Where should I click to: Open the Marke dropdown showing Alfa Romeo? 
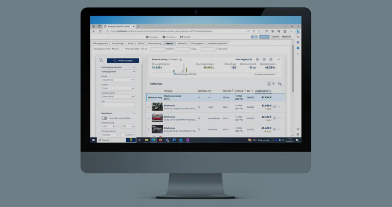tap(118, 80)
